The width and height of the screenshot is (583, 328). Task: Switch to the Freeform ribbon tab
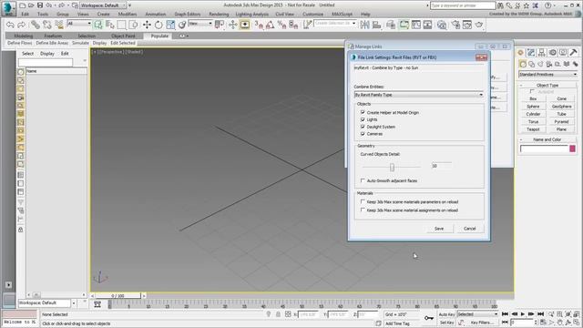pos(53,36)
